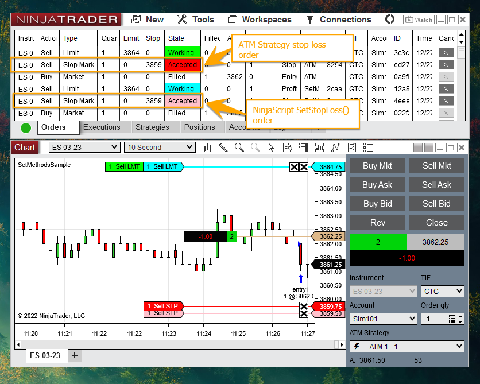Cancel the Working Sell Limit order in first row
This screenshot has height=384, width=480.
[446, 53]
